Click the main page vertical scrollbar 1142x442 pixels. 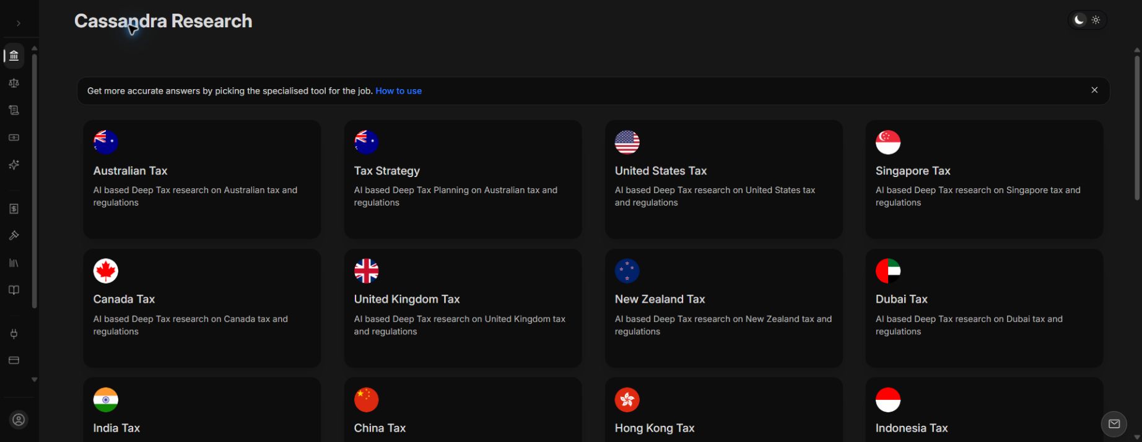coord(1137,128)
